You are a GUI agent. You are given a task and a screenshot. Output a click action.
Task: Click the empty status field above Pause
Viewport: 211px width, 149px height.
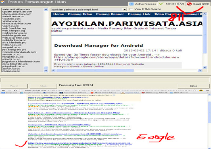(105, 80)
